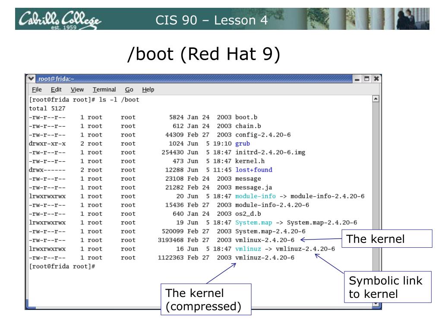Image resolution: width=442 pixels, height=332 pixels.
Task: Click the Cabrillo College logo
Action: (x=60, y=20)
